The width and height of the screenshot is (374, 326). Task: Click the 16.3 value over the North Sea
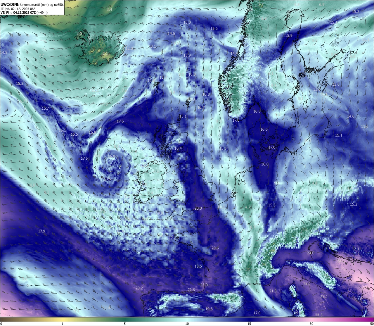pyautogui.click(x=206, y=94)
